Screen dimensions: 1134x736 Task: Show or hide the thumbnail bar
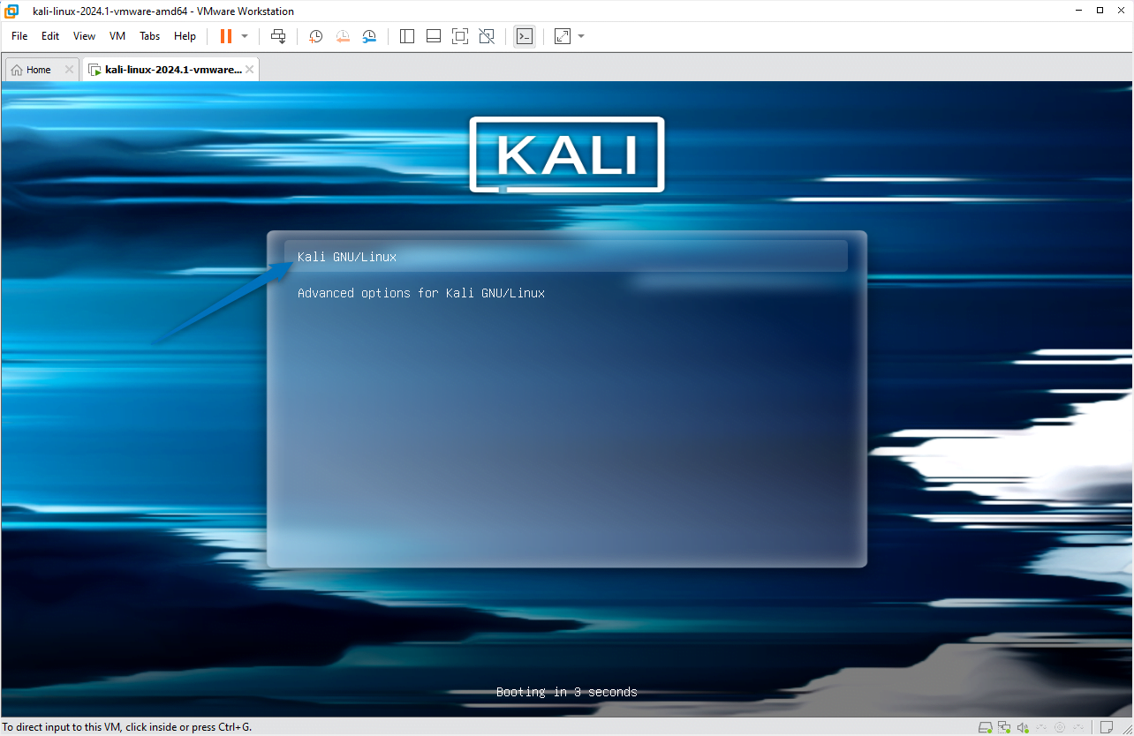pyautogui.click(x=433, y=36)
